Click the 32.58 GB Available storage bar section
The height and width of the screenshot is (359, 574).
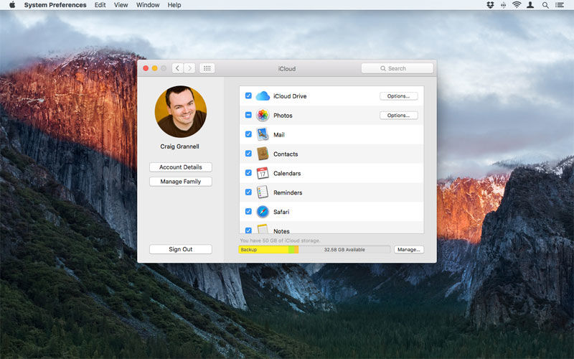(344, 249)
